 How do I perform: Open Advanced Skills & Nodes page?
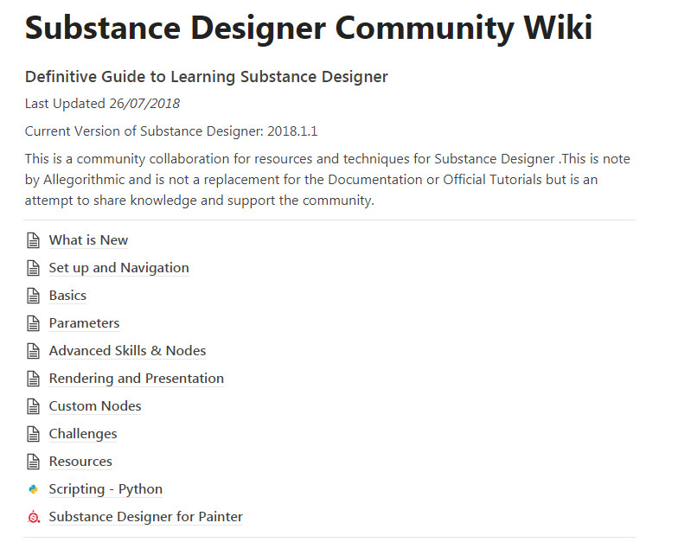[127, 351]
